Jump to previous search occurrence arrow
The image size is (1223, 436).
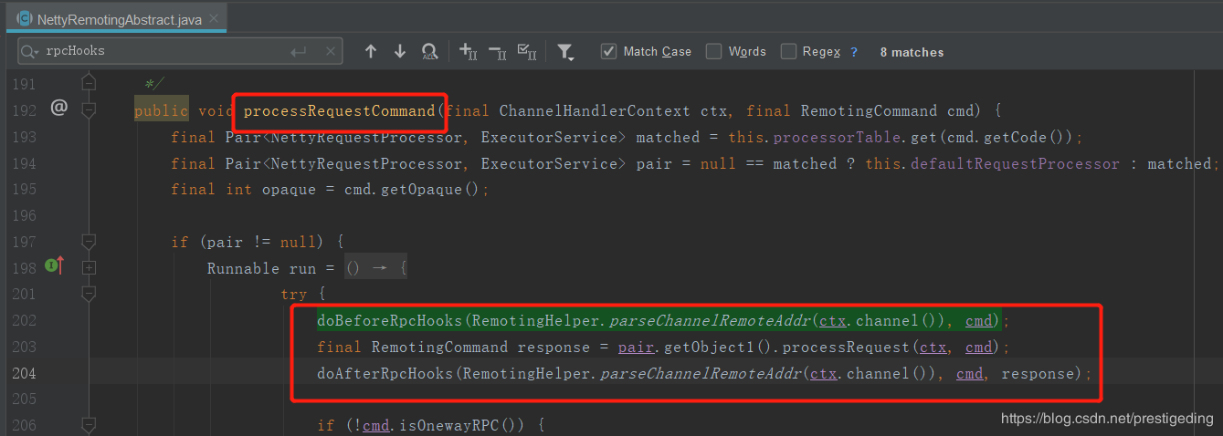pyautogui.click(x=370, y=52)
